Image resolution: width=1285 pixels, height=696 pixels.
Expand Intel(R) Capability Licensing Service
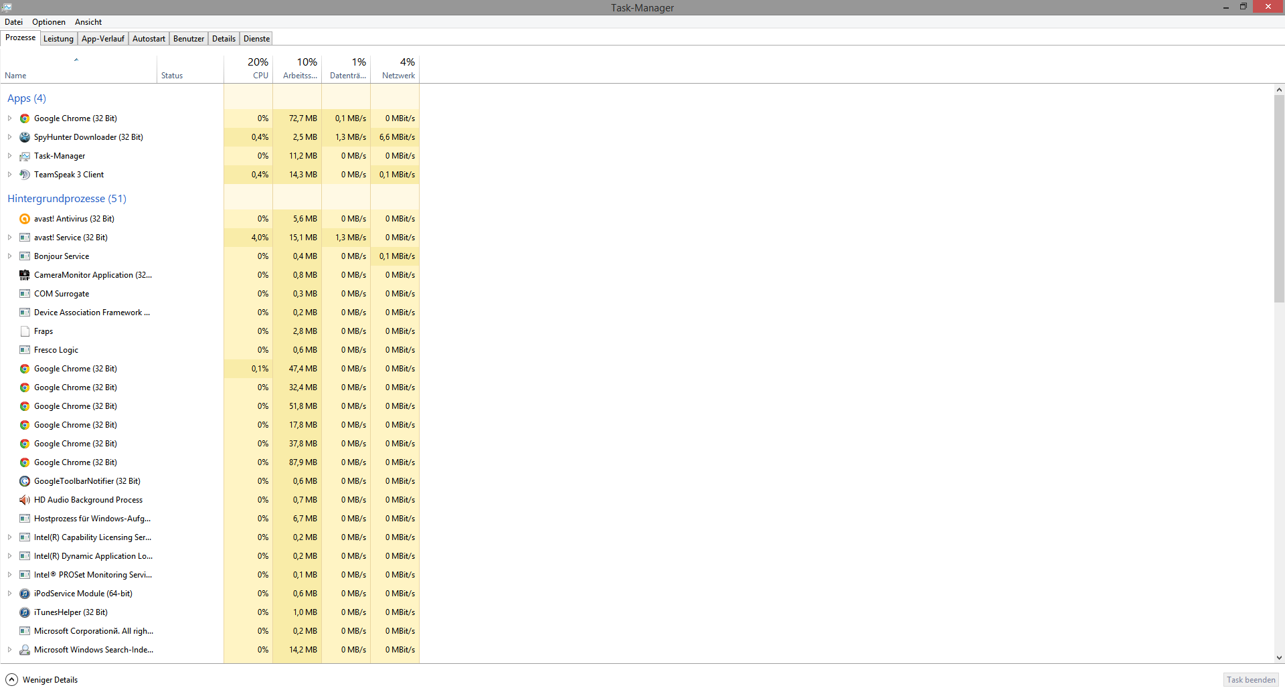pos(9,537)
